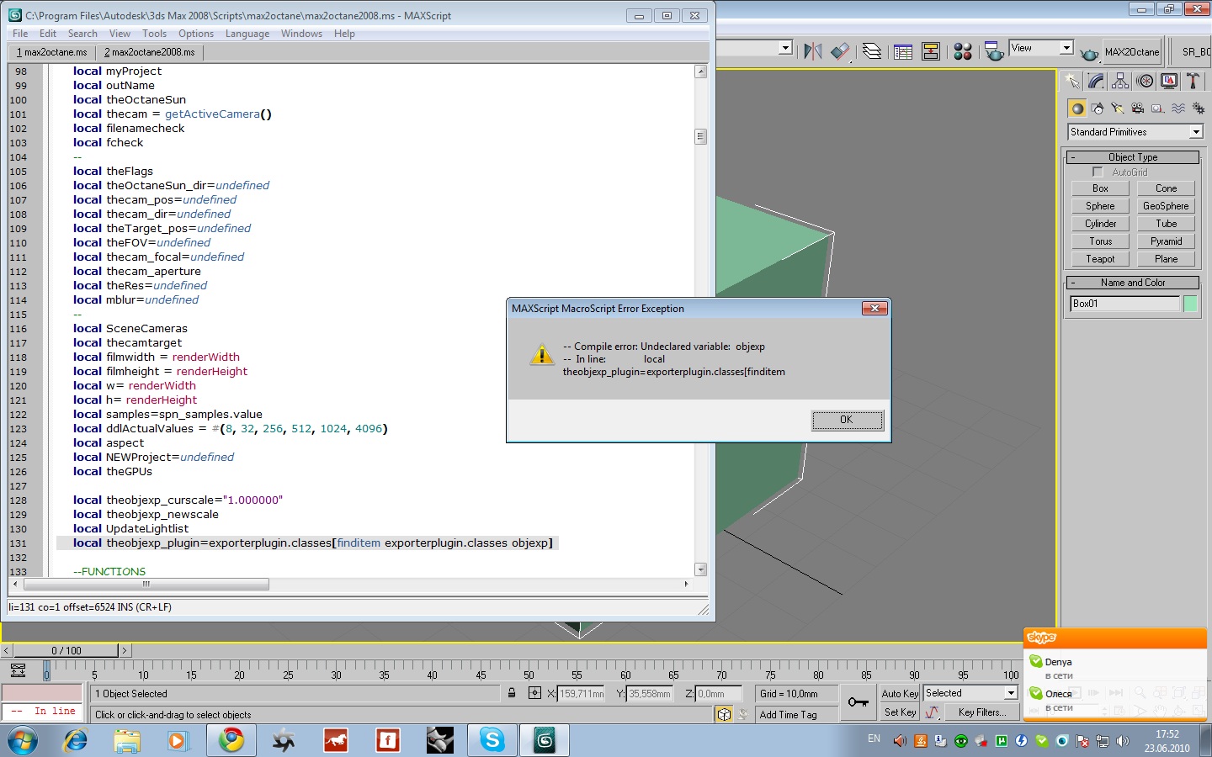Open the View render viewport dropdown
This screenshot has height=757, width=1212.
pyautogui.click(x=1041, y=48)
